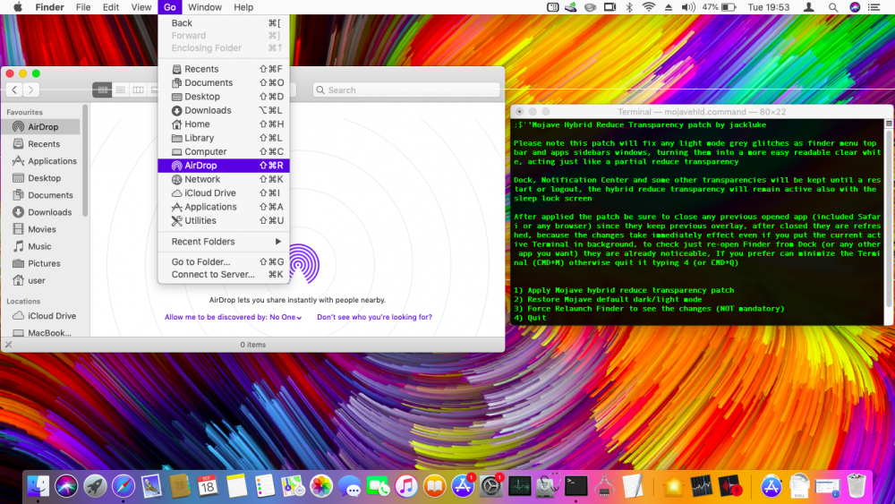Click the Bluetooth menu bar icon
This screenshot has height=504, width=895.
tap(629, 7)
